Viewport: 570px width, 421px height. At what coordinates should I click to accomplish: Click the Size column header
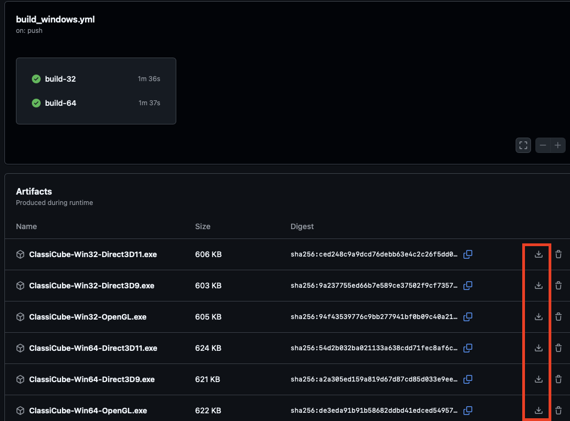click(203, 226)
